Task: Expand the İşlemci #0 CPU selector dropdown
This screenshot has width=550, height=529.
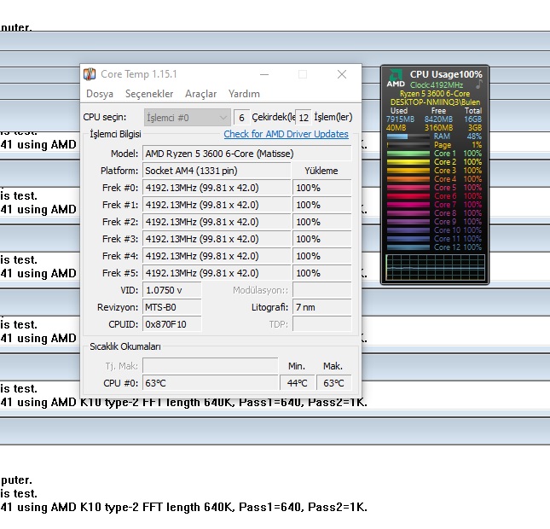Action: point(187,117)
